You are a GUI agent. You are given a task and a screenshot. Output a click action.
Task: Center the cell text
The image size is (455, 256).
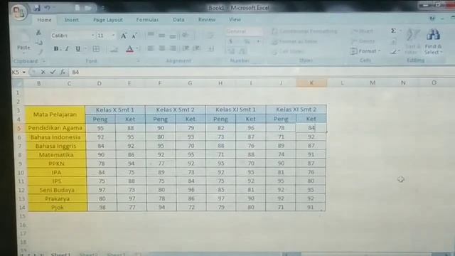click(161, 48)
